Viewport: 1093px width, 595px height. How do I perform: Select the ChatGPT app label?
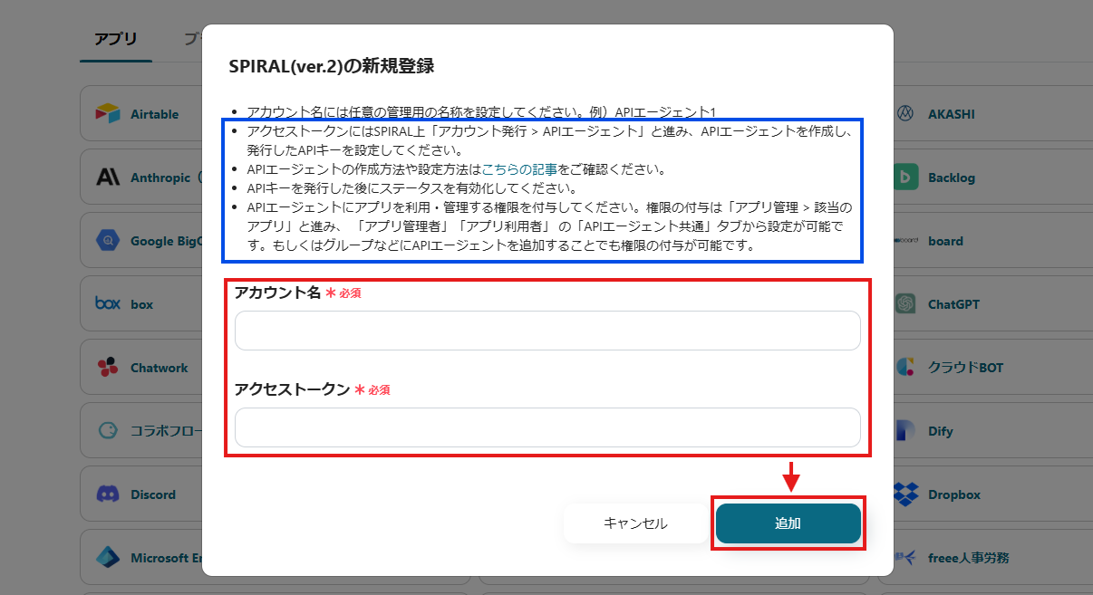953,305
